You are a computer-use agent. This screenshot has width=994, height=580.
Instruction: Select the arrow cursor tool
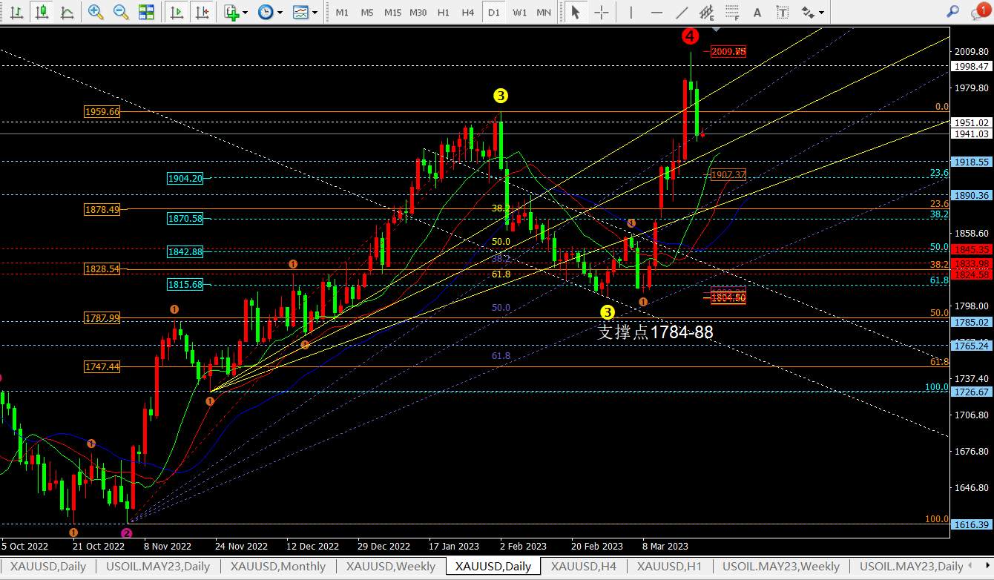coord(576,12)
